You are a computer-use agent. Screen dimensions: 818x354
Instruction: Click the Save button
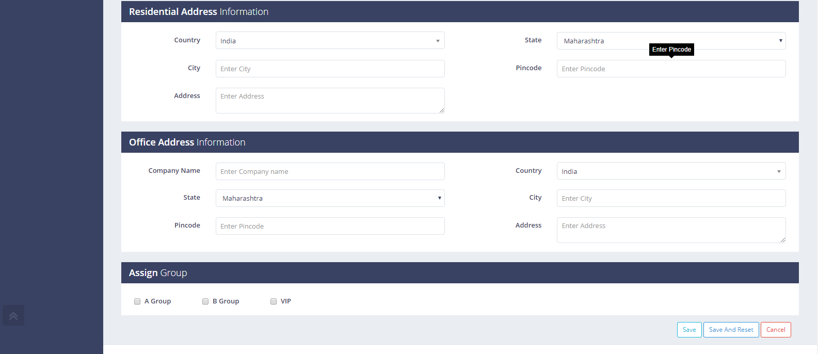pos(689,330)
